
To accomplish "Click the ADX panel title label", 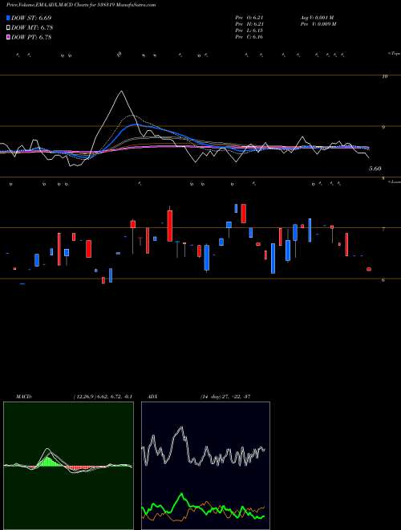I will click(153, 397).
